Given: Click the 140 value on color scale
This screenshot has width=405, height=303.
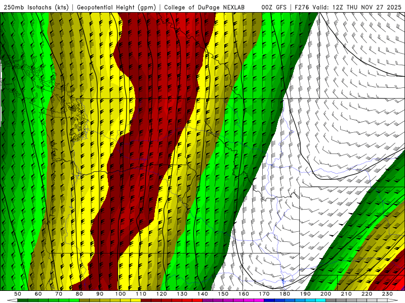Looking at the screenshot, I should [x=202, y=294].
